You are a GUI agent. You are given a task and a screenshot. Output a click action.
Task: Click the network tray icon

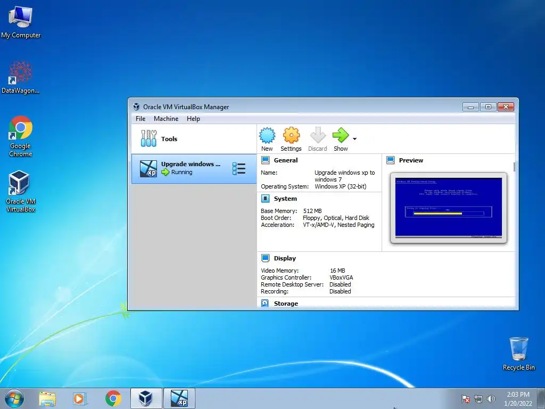click(x=478, y=399)
